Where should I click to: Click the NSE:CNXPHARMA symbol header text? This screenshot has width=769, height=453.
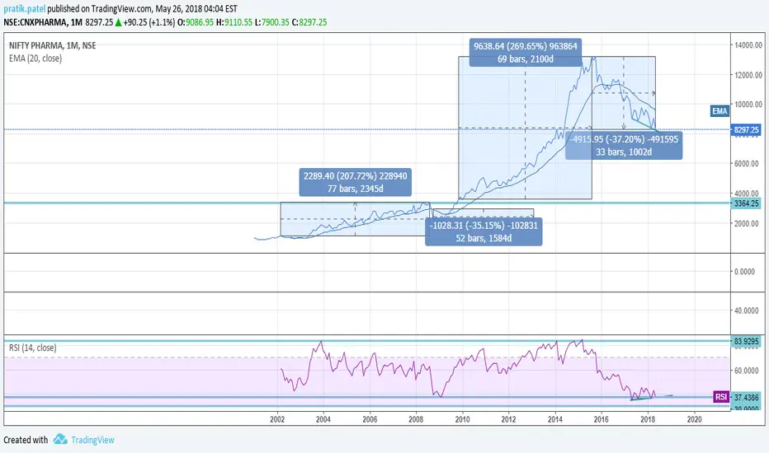(35, 22)
